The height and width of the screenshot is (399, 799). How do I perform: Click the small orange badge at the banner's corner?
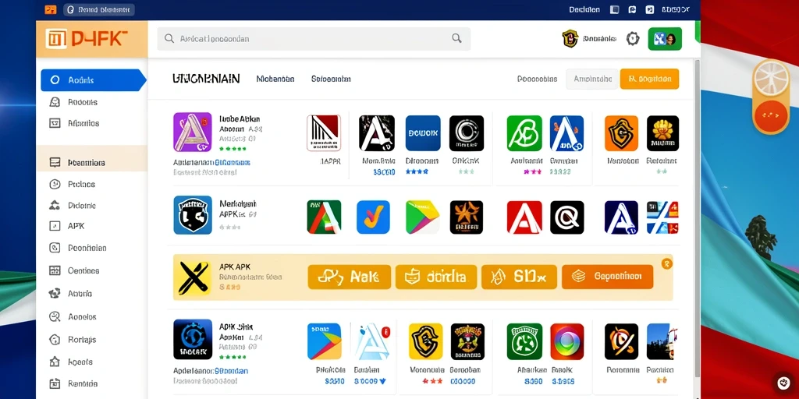[666, 263]
